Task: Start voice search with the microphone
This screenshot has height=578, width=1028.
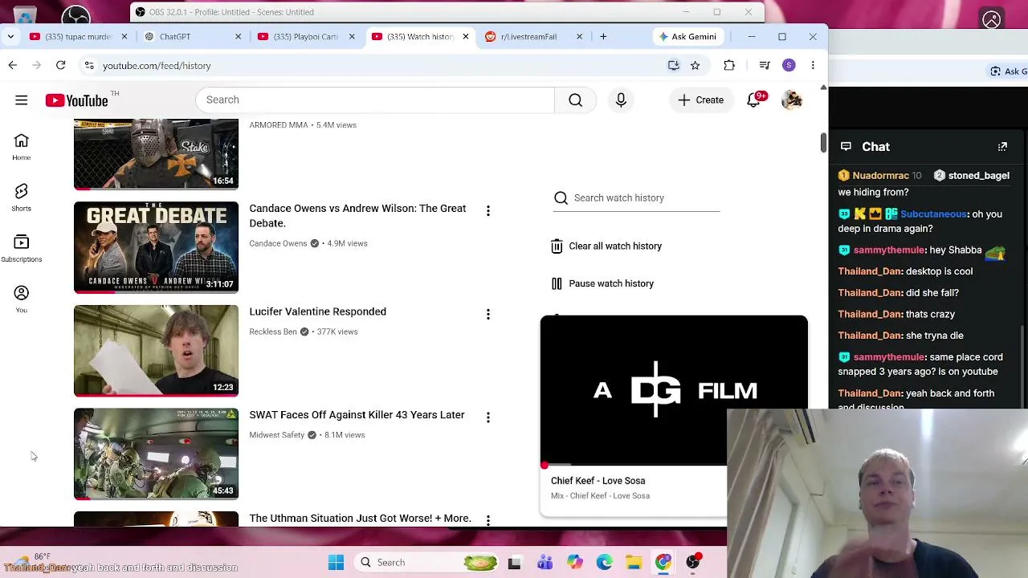Action: pos(621,100)
